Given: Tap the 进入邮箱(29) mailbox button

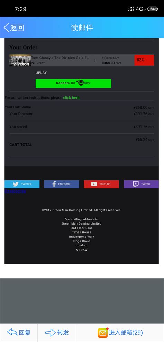Looking at the screenshot, I should pyautogui.click(x=120, y=333).
